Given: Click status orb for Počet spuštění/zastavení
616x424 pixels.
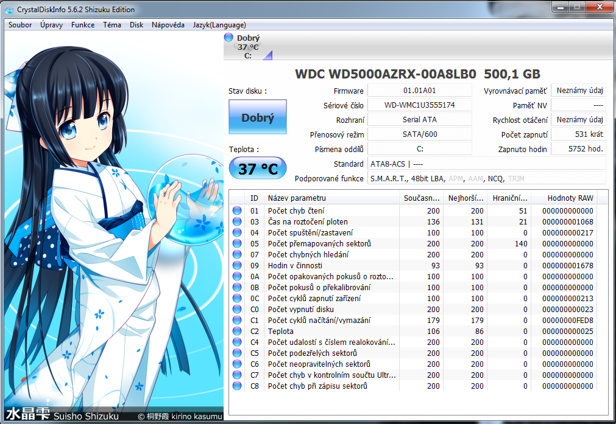Looking at the screenshot, I should [x=237, y=232].
